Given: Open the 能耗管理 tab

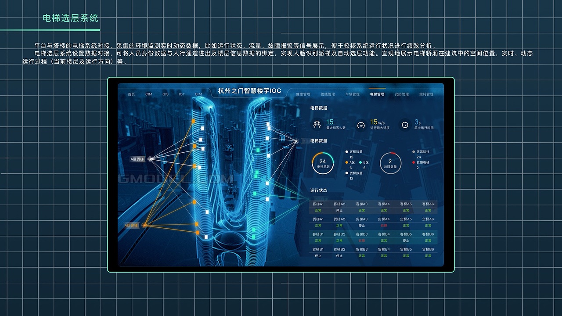Looking at the screenshot, I should 426,94.
